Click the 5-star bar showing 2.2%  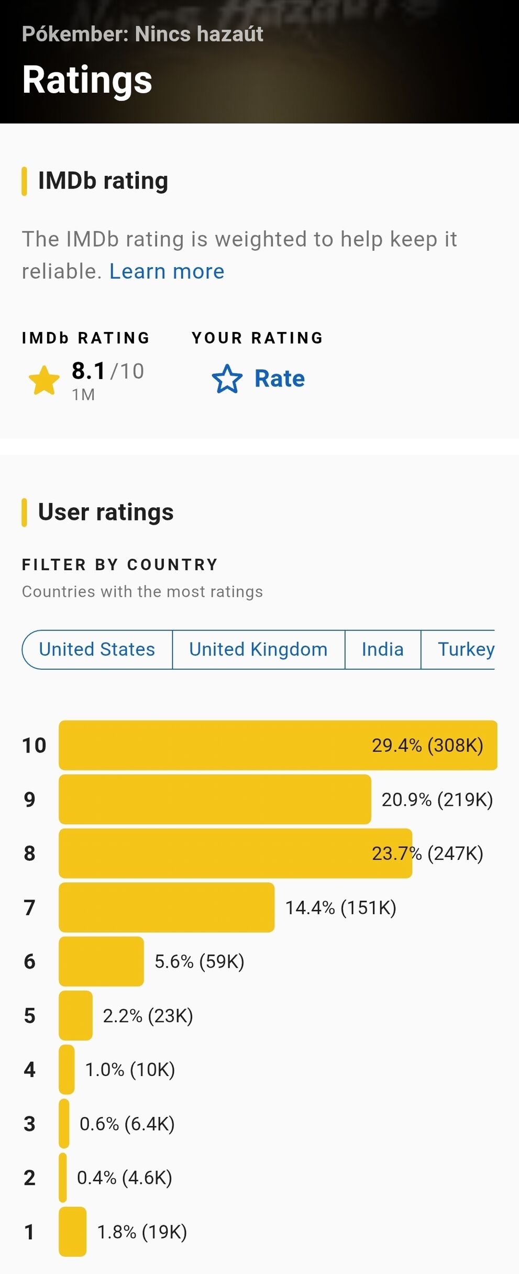point(75,1015)
